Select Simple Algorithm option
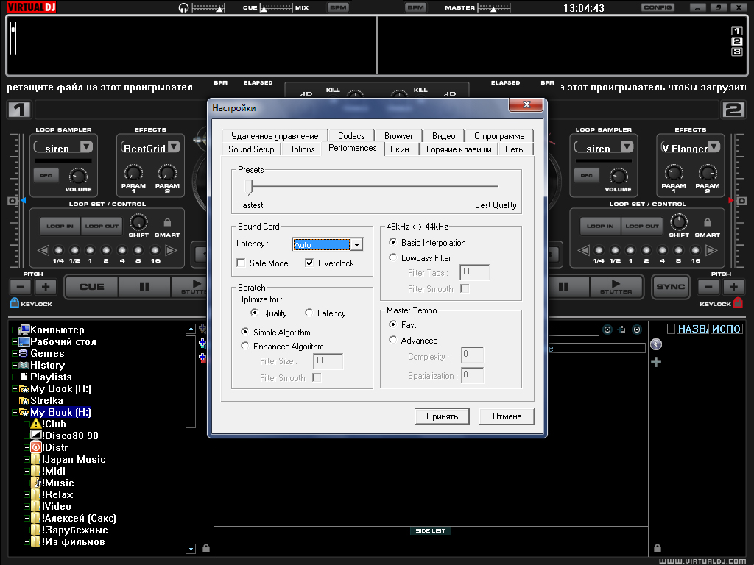 [244, 332]
